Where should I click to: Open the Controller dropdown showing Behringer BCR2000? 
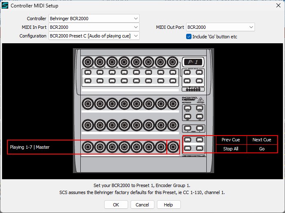coord(94,19)
